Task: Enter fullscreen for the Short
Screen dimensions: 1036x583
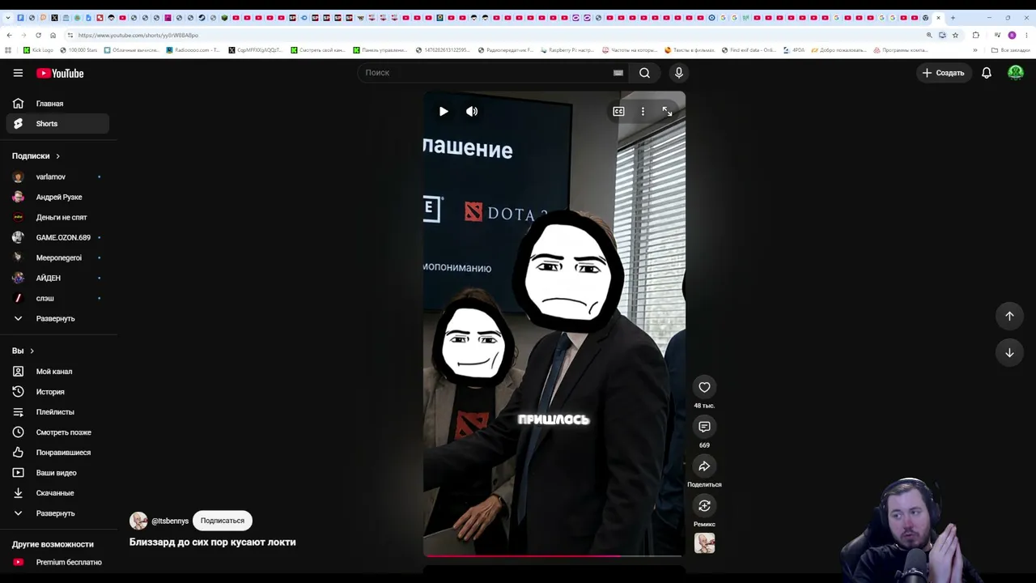Action: click(667, 111)
